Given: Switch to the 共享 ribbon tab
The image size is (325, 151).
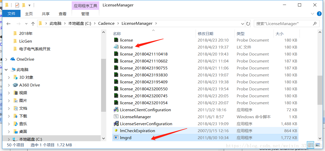Looking at the screenshot, I should [46, 14].
